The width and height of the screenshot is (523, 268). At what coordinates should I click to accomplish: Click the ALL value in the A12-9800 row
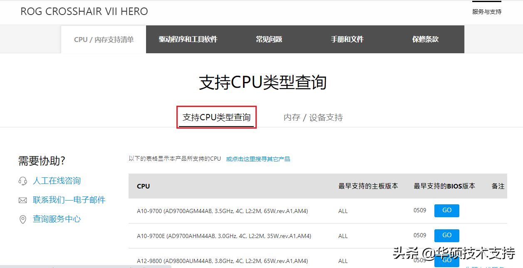[x=343, y=261]
